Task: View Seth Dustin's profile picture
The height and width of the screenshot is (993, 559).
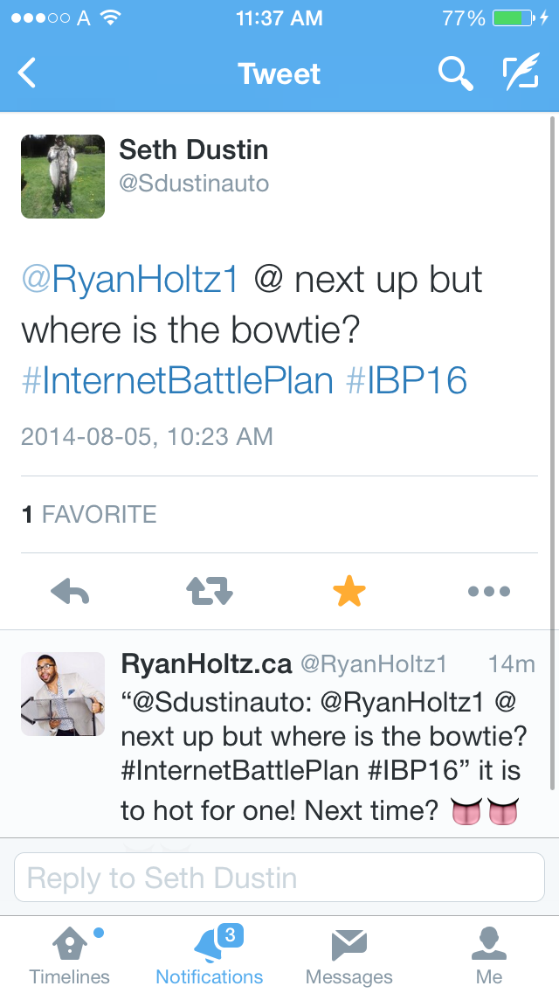Action: (63, 177)
